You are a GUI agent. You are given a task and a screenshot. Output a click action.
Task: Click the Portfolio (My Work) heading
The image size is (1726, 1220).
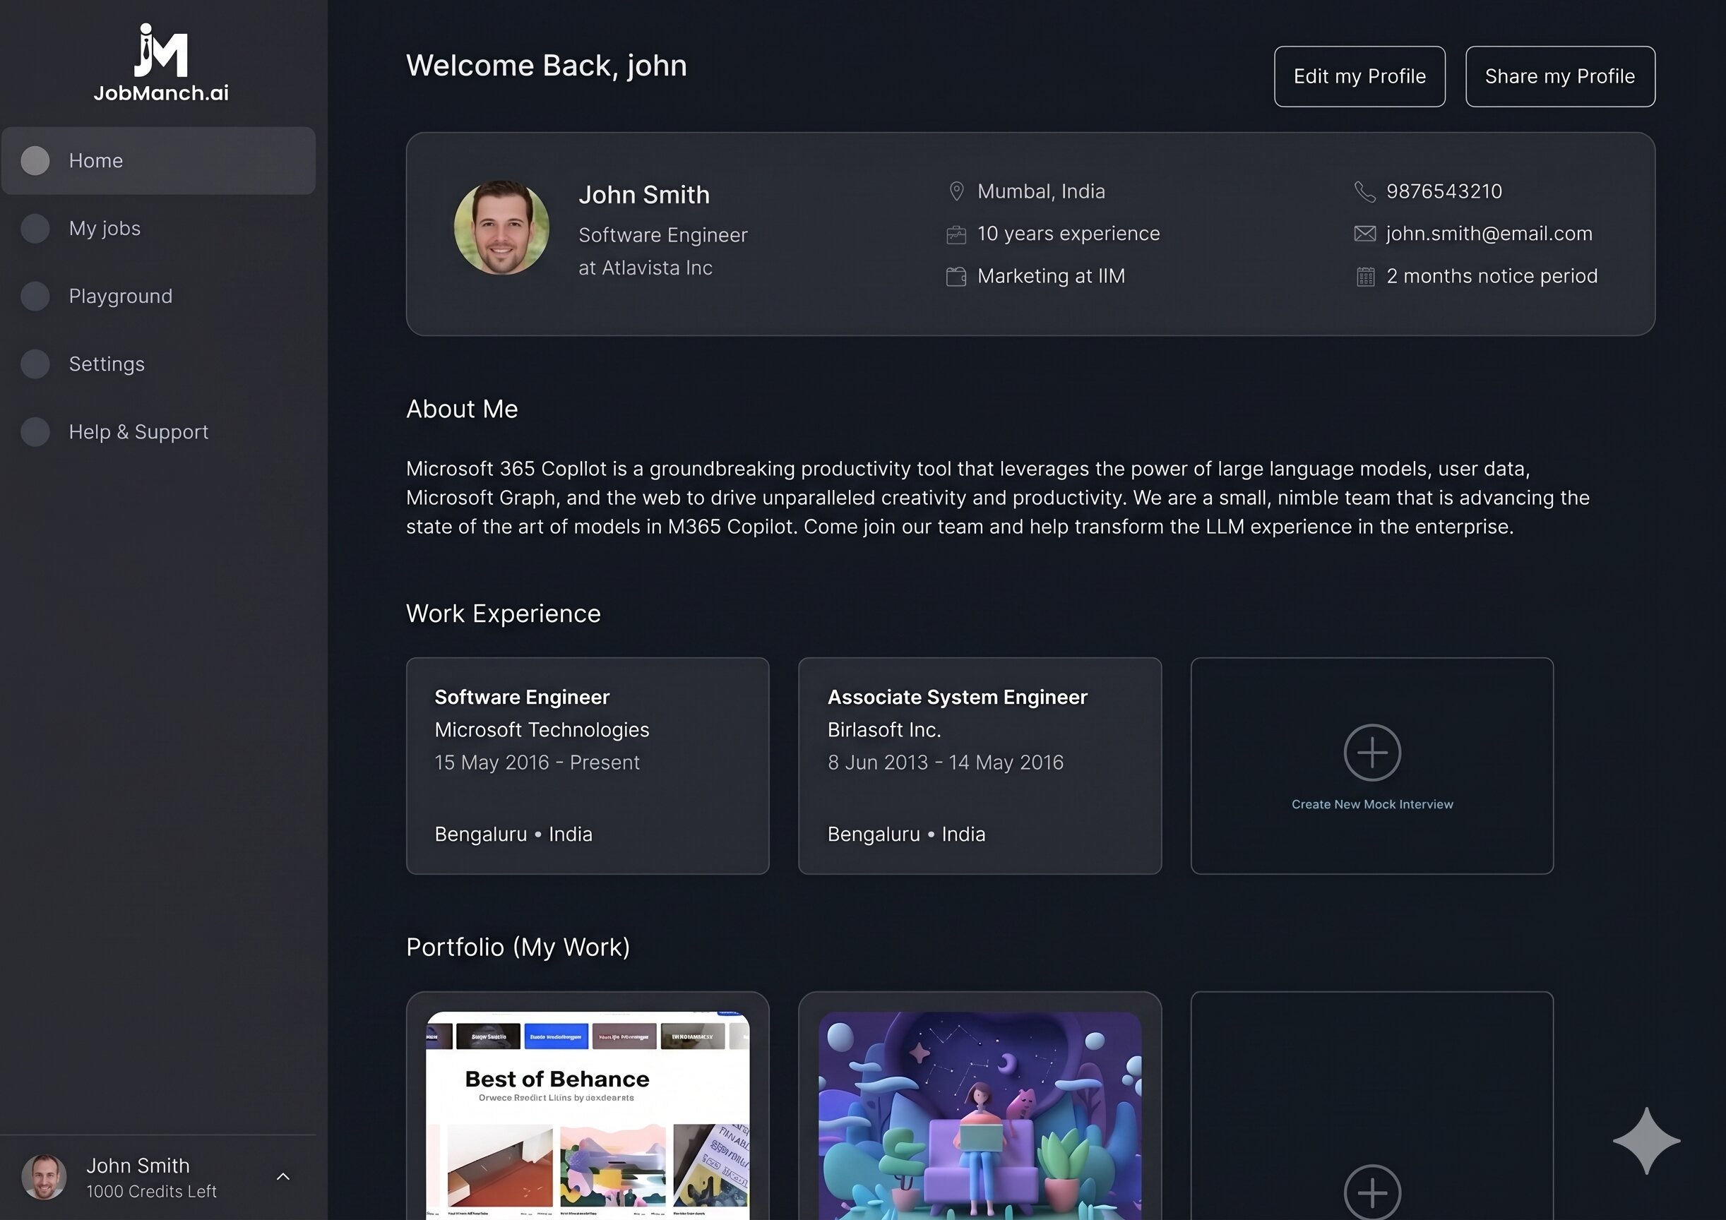click(x=518, y=947)
